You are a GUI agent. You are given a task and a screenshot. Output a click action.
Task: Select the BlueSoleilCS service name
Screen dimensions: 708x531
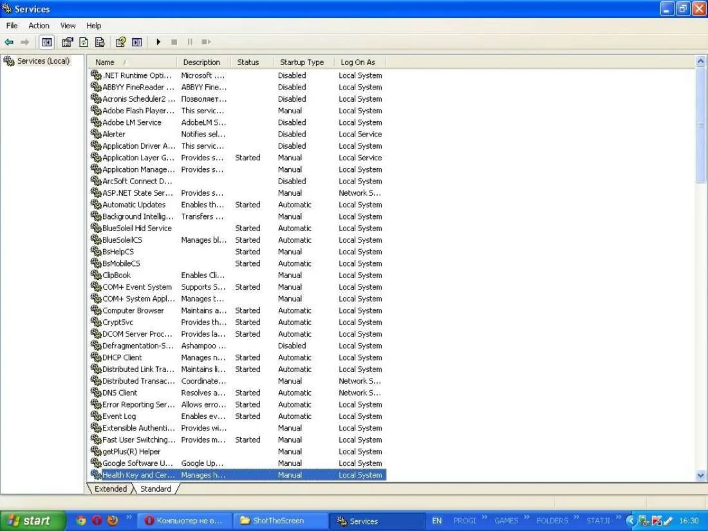(x=122, y=240)
